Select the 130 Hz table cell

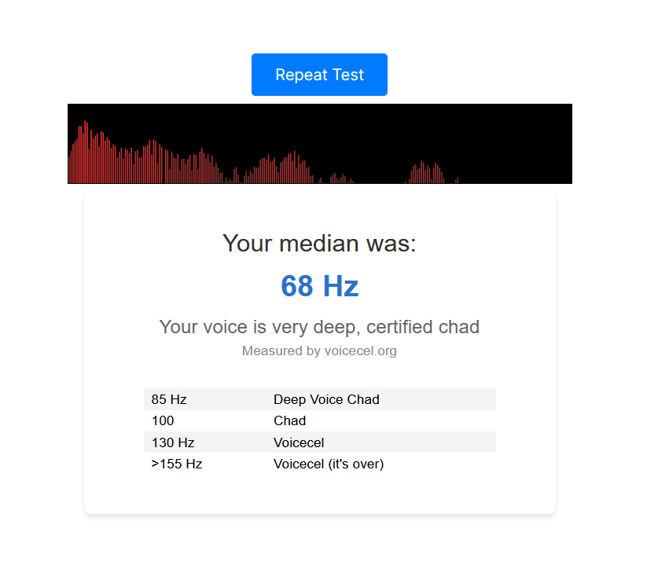coord(173,442)
